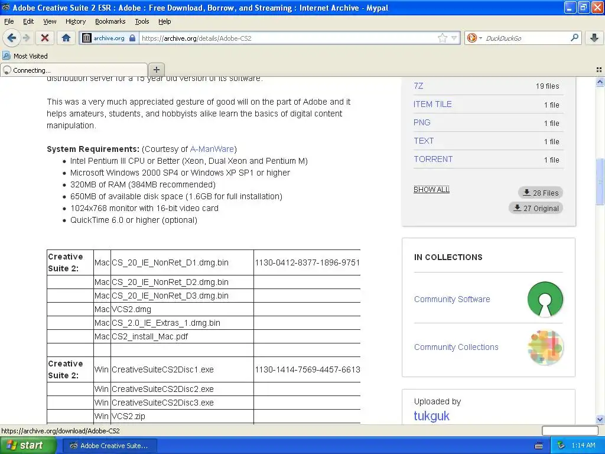
Task: Open the ITEM TILE download option
Action: click(432, 104)
